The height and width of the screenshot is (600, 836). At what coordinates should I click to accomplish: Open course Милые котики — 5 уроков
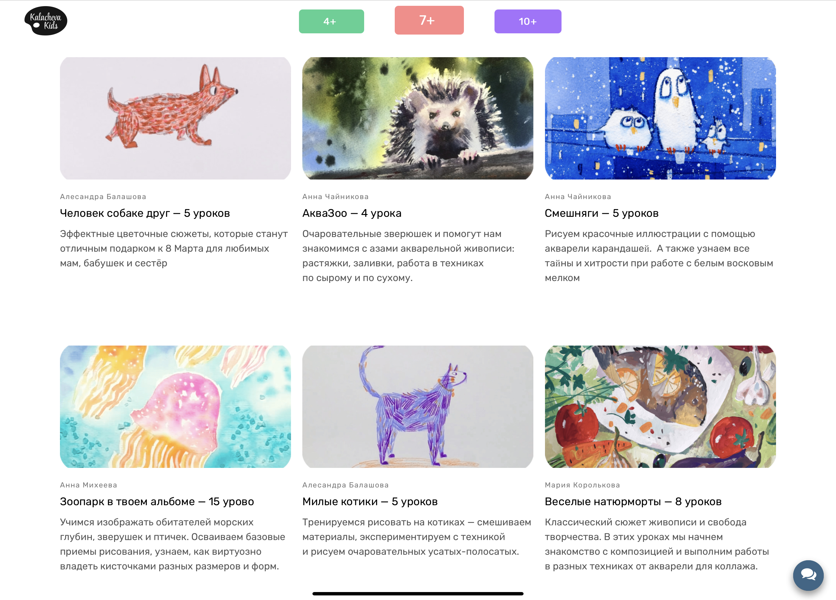click(x=370, y=501)
